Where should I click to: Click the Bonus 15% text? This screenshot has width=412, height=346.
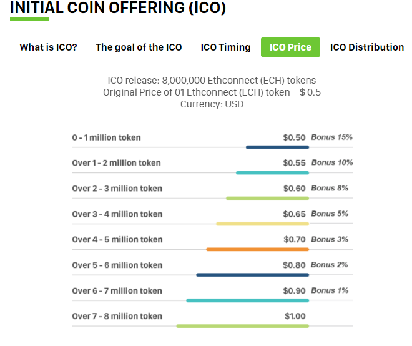coord(331,137)
